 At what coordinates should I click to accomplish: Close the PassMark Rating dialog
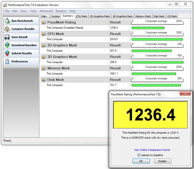click(185, 93)
